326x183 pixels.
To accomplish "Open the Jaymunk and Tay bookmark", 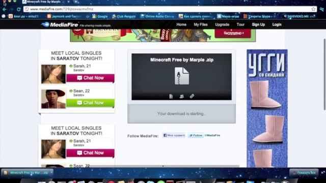I will (x=64, y=16).
